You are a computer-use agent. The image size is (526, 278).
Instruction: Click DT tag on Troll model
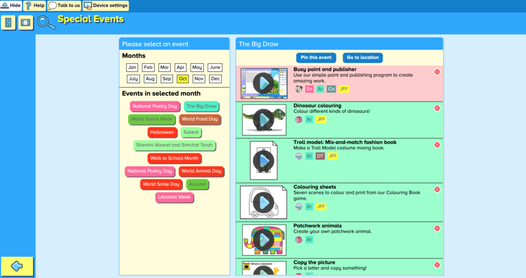coord(320,156)
